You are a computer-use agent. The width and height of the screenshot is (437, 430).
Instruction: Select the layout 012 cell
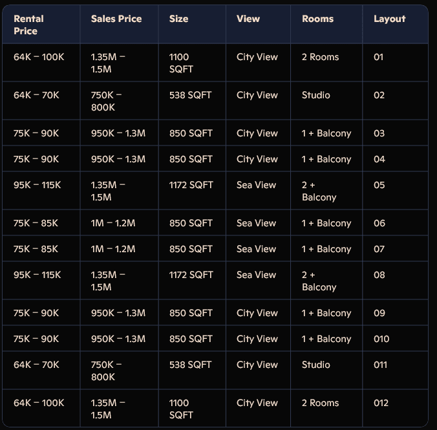(x=381, y=403)
